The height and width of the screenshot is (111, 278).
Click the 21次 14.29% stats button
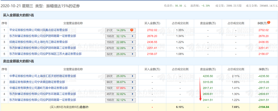(x=120, y=30)
